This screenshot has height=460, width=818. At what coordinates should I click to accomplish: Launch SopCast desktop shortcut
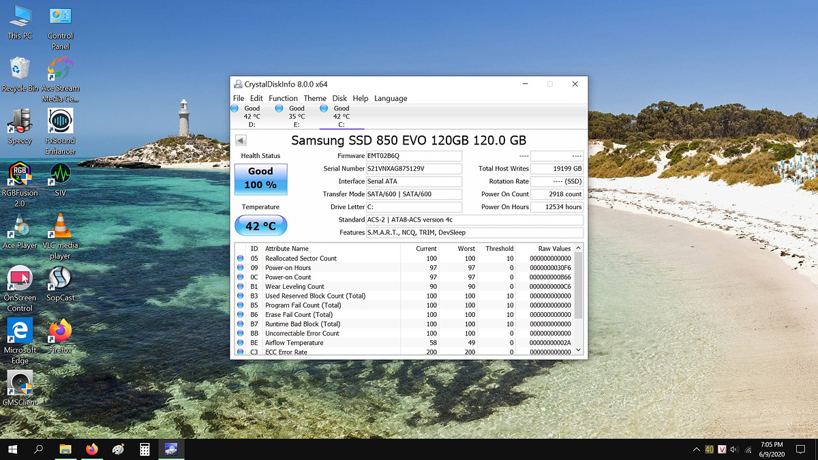[x=61, y=284]
